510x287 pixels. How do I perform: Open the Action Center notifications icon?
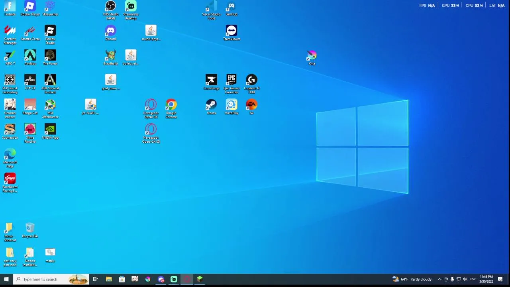[x=500, y=279]
